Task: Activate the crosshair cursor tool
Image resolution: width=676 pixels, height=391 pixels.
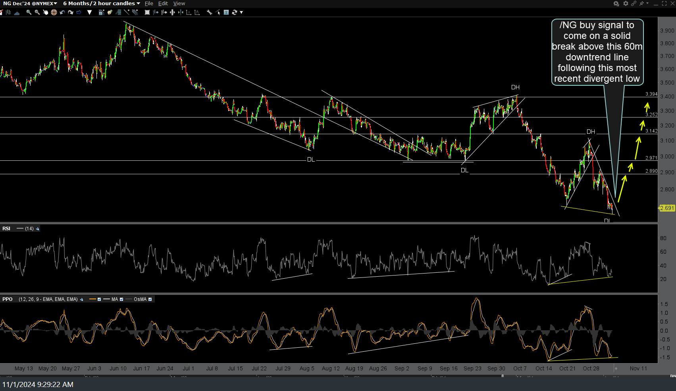Action: [x=54, y=12]
